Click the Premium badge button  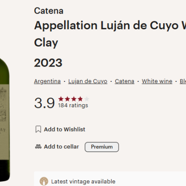(x=102, y=147)
